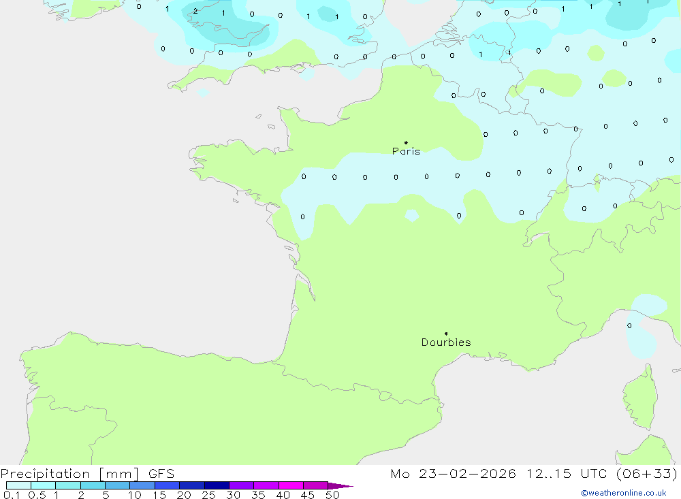Click the Paris city label

[x=406, y=151]
